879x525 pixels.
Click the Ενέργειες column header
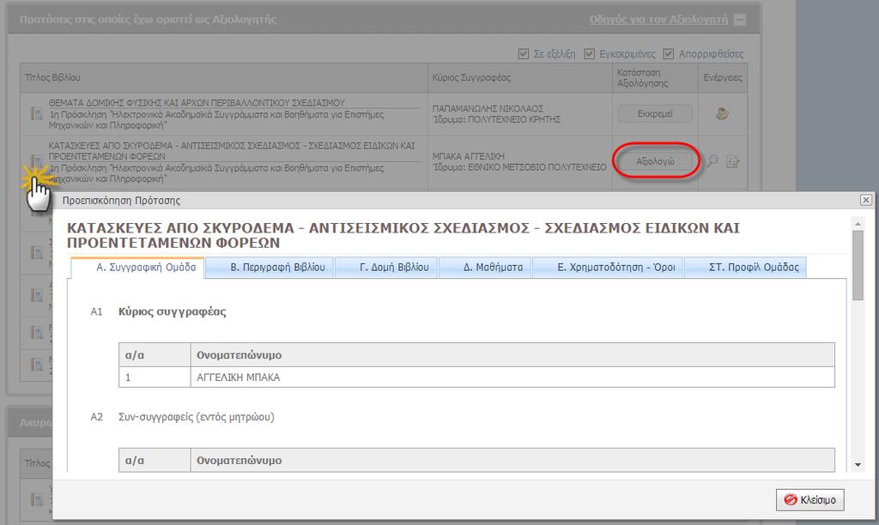click(723, 77)
